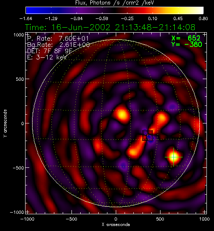This screenshot has width=214, height=231.
Task: Click the blue spot near bottom center of disk
Action: pos(123,165)
